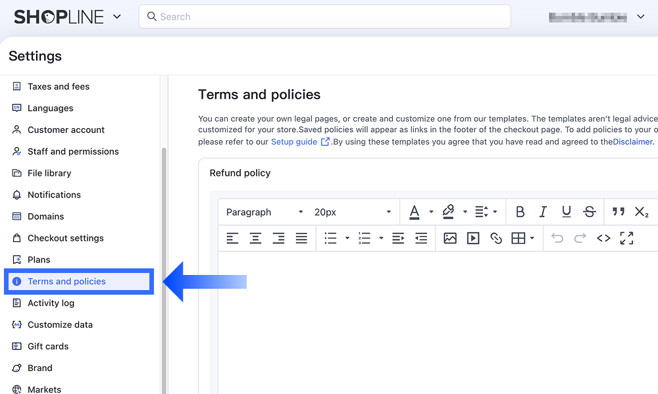Insert a video into the editor
This screenshot has width=658, height=394.
coord(473,238)
